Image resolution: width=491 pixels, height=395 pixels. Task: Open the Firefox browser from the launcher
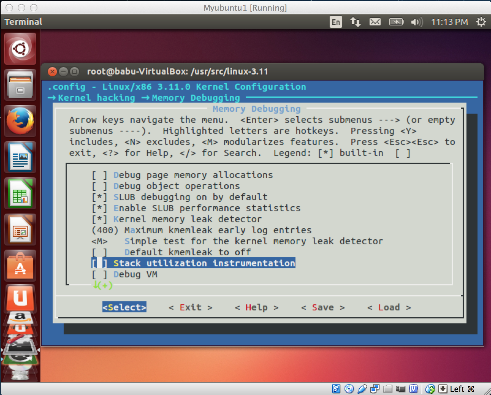[x=20, y=120]
